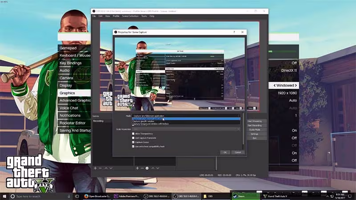Open Windows notification center icon
The width and height of the screenshot is (356, 200).
[x=350, y=196]
